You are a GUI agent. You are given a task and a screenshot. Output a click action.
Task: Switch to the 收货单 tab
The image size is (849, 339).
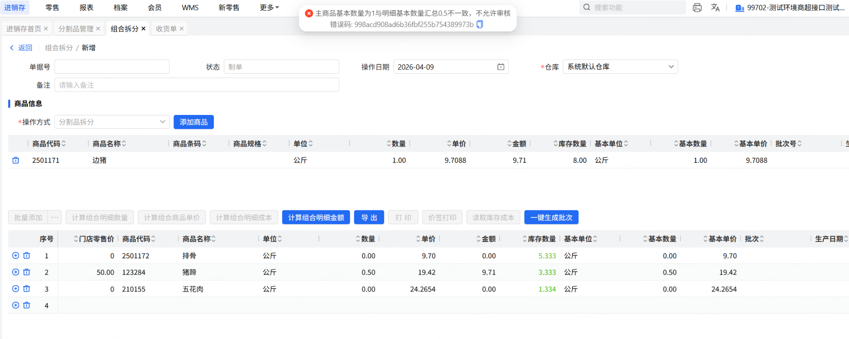click(166, 29)
